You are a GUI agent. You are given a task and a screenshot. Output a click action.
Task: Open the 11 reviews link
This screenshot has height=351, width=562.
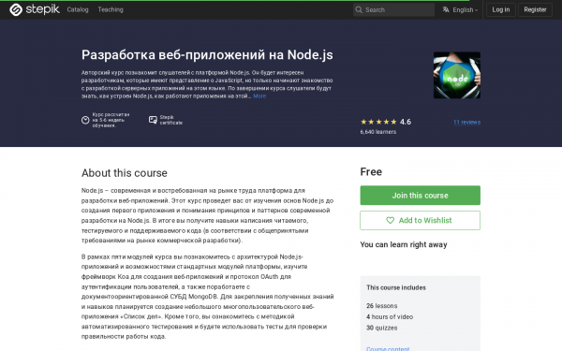click(x=466, y=122)
